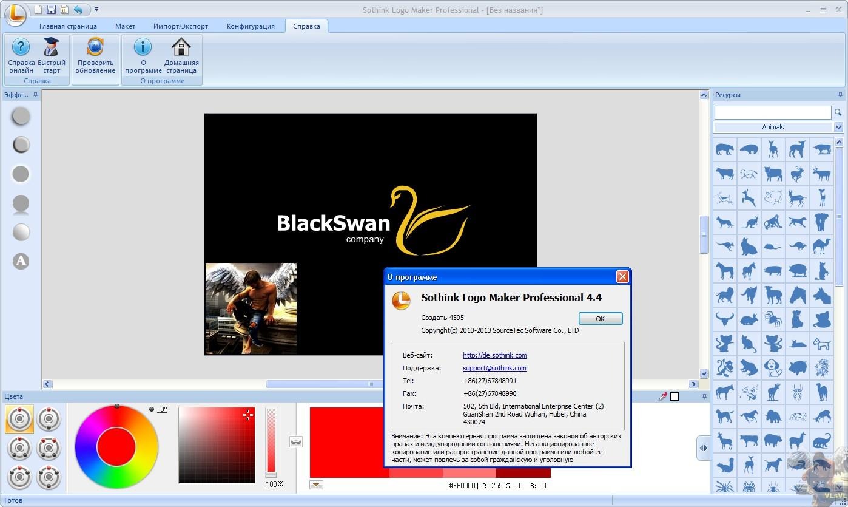Click the resources list scroll up arrow
848x507 pixels.
pyautogui.click(x=840, y=143)
